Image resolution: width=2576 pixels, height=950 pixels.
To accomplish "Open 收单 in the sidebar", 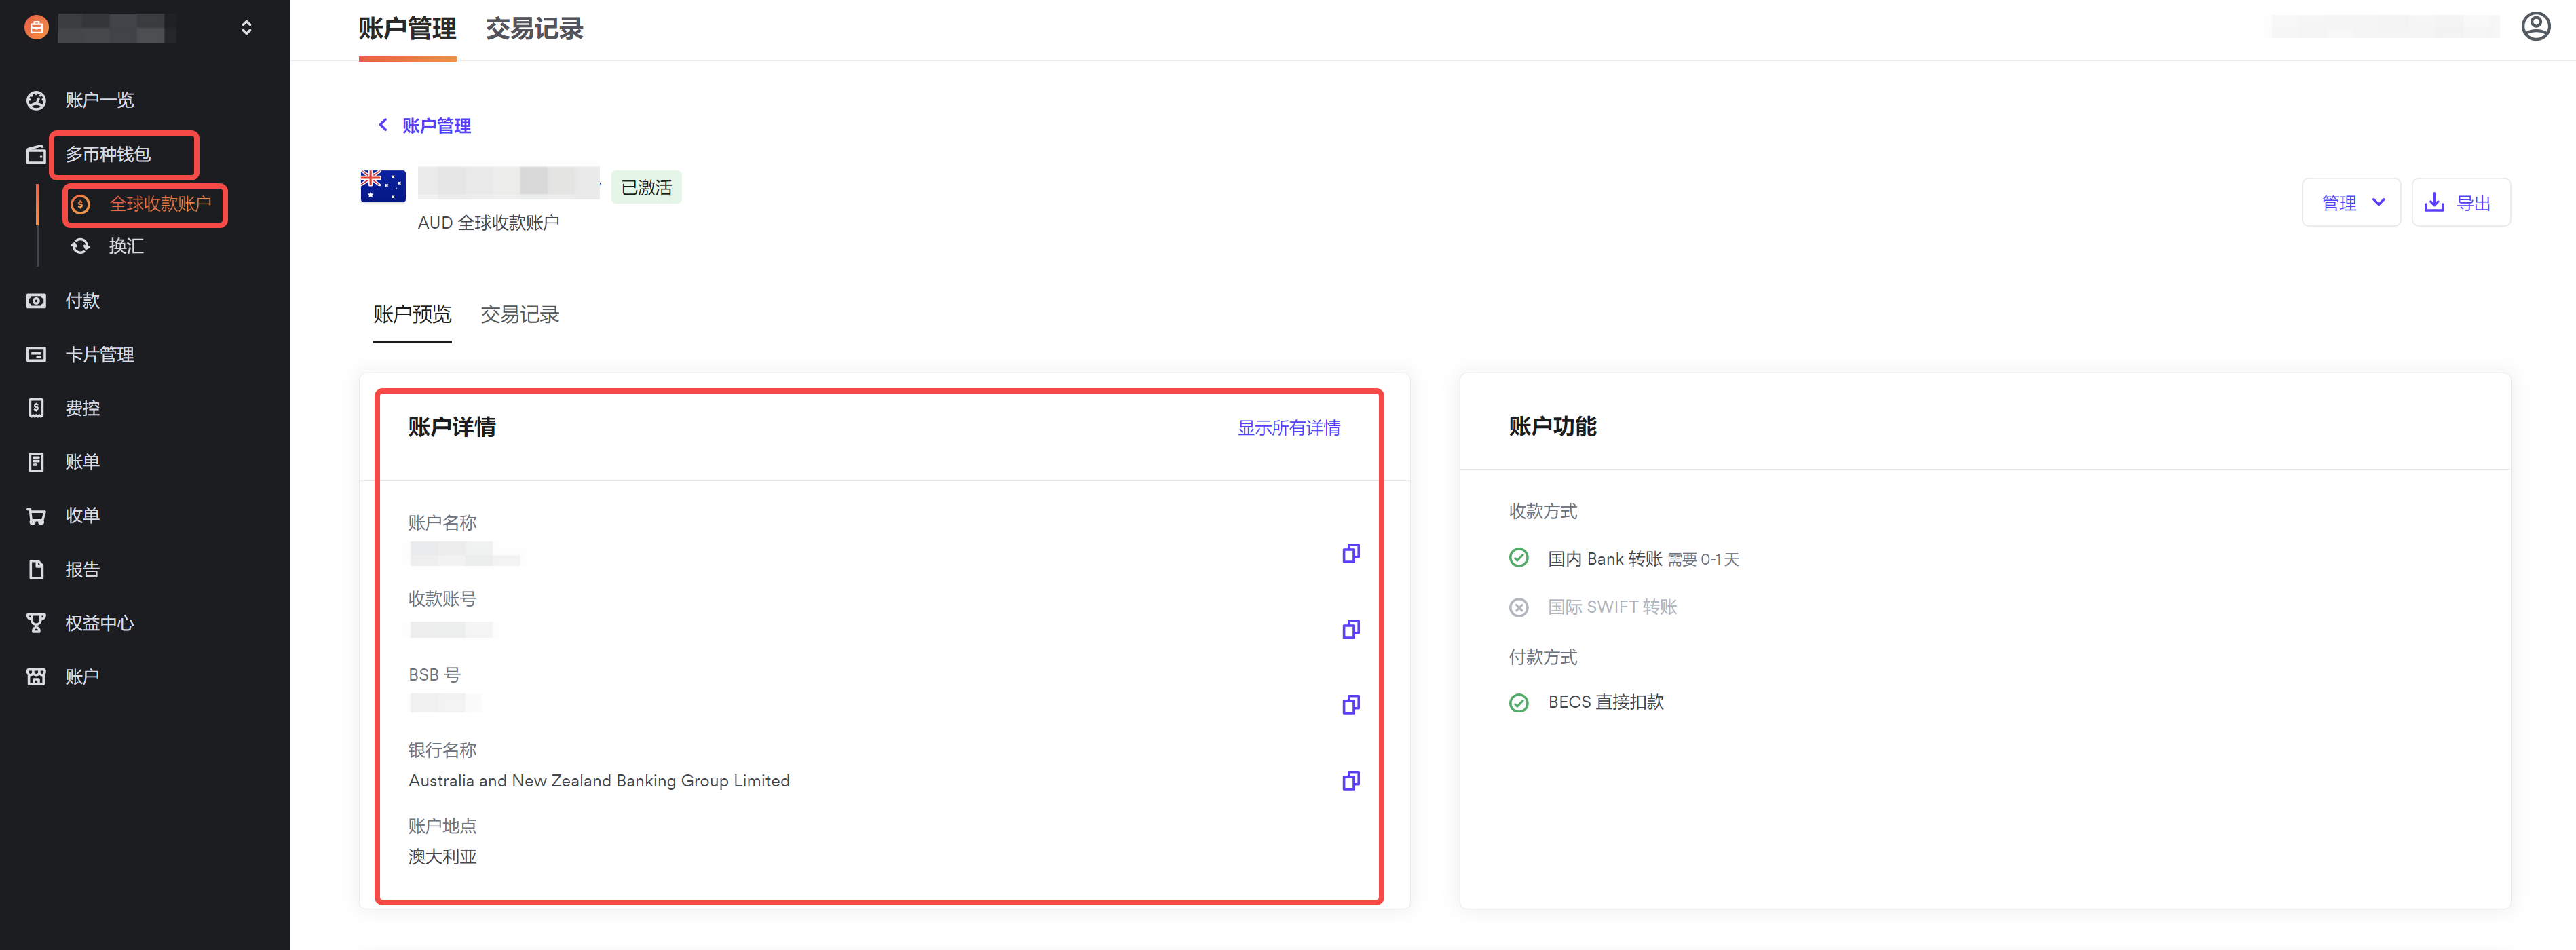I will pos(82,516).
